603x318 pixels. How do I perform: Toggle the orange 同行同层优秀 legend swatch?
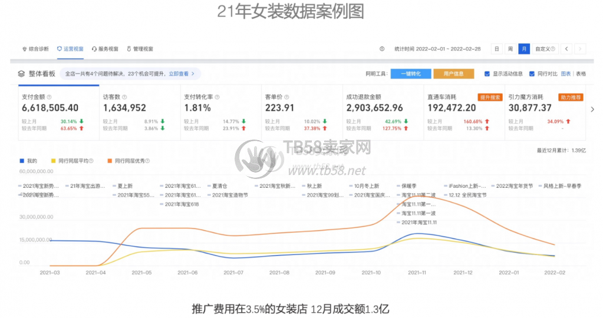tap(110, 161)
